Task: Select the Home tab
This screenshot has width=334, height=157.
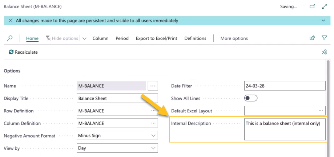Action: (x=32, y=38)
